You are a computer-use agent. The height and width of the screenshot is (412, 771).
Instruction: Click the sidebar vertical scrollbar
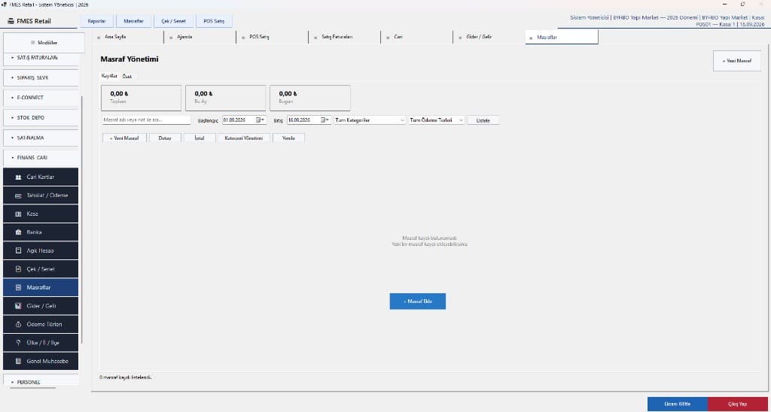[82, 220]
